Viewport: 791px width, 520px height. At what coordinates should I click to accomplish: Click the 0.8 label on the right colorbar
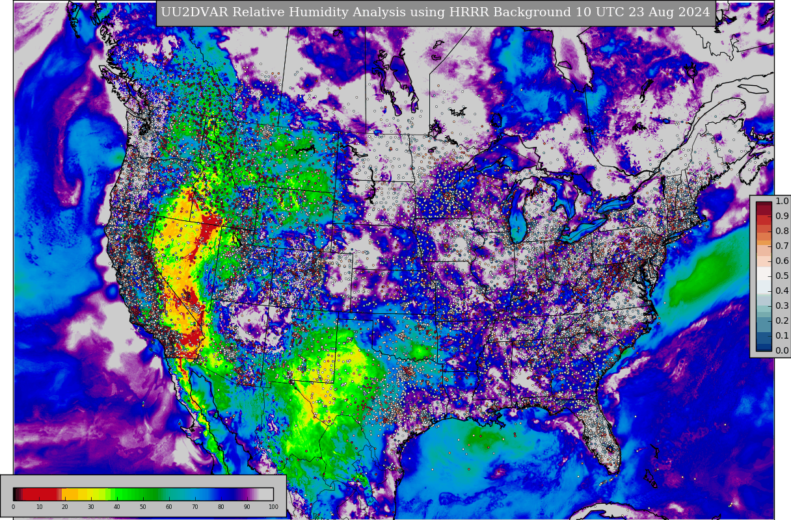coord(782,231)
